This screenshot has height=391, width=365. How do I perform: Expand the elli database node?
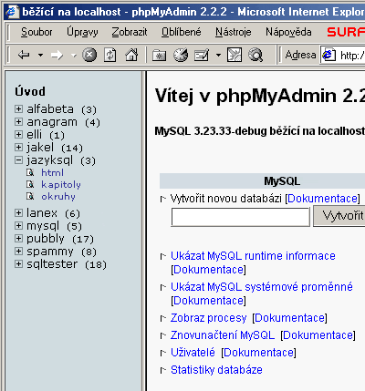pos(18,134)
